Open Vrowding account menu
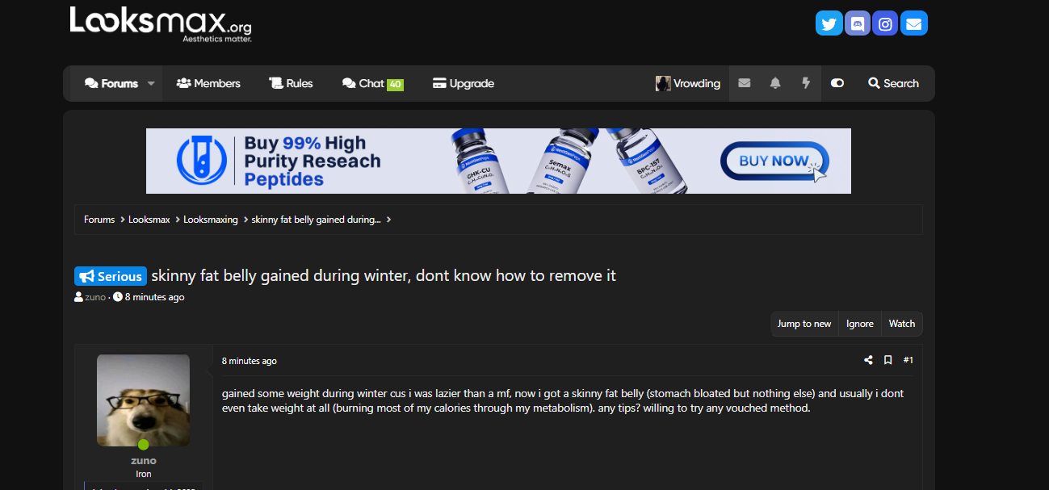 [x=688, y=83]
